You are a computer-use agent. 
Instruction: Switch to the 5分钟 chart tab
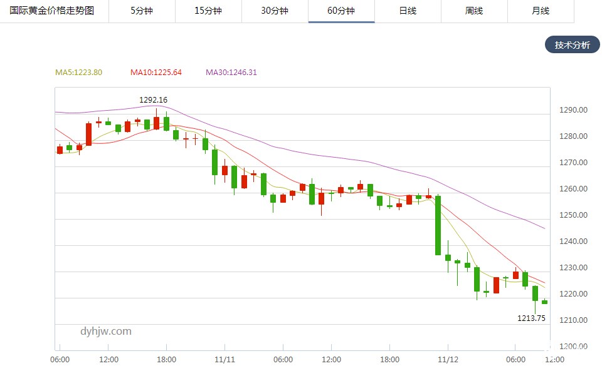tap(142, 11)
